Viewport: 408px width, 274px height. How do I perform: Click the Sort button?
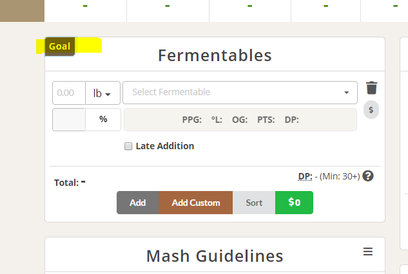click(x=254, y=203)
